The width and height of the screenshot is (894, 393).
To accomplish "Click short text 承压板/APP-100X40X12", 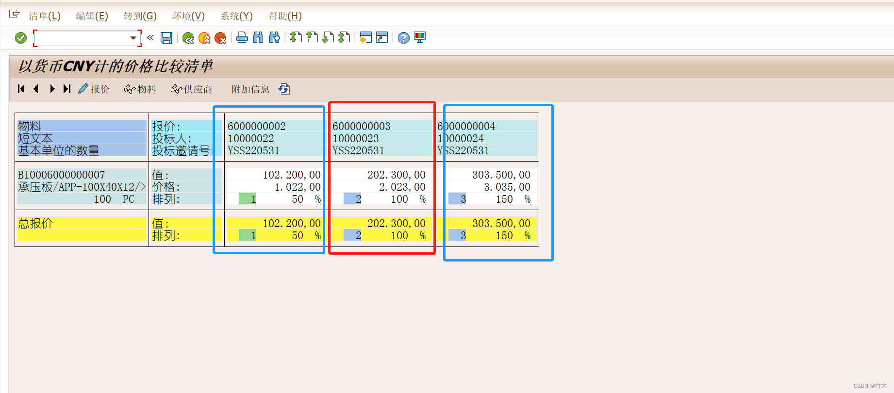I will tap(82, 187).
